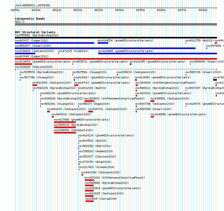Click the 6p12.3 cytogenetic band bar
This screenshot has height=211, width=224.
coord(116,24)
